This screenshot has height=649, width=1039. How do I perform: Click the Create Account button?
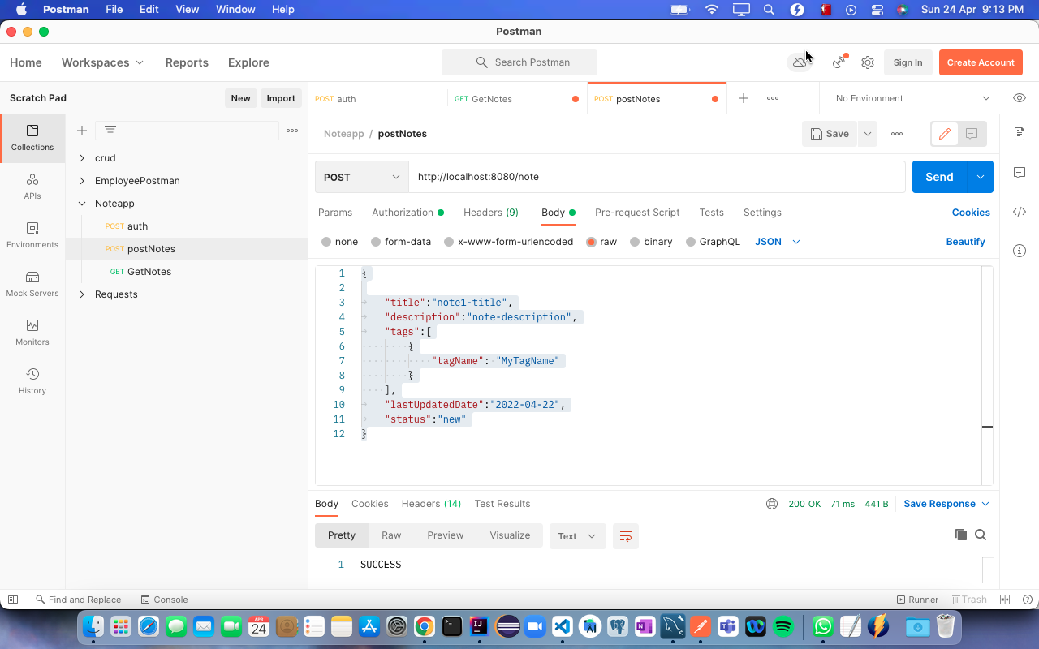click(981, 62)
